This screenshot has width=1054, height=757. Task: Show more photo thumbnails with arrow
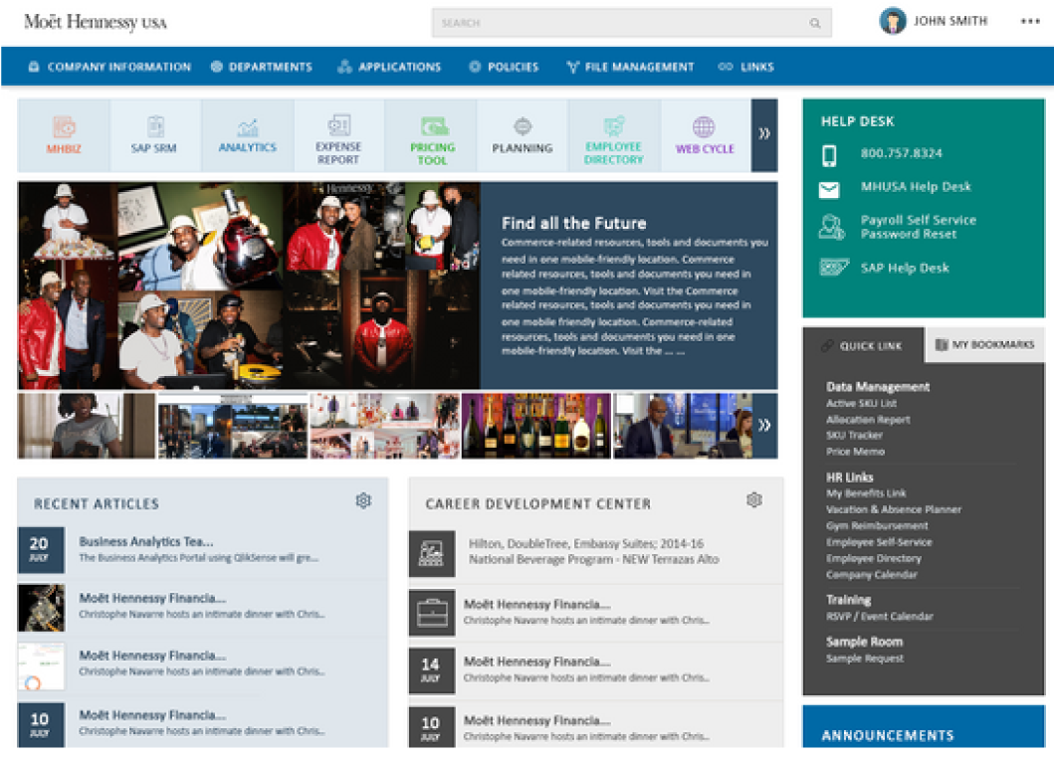764,425
